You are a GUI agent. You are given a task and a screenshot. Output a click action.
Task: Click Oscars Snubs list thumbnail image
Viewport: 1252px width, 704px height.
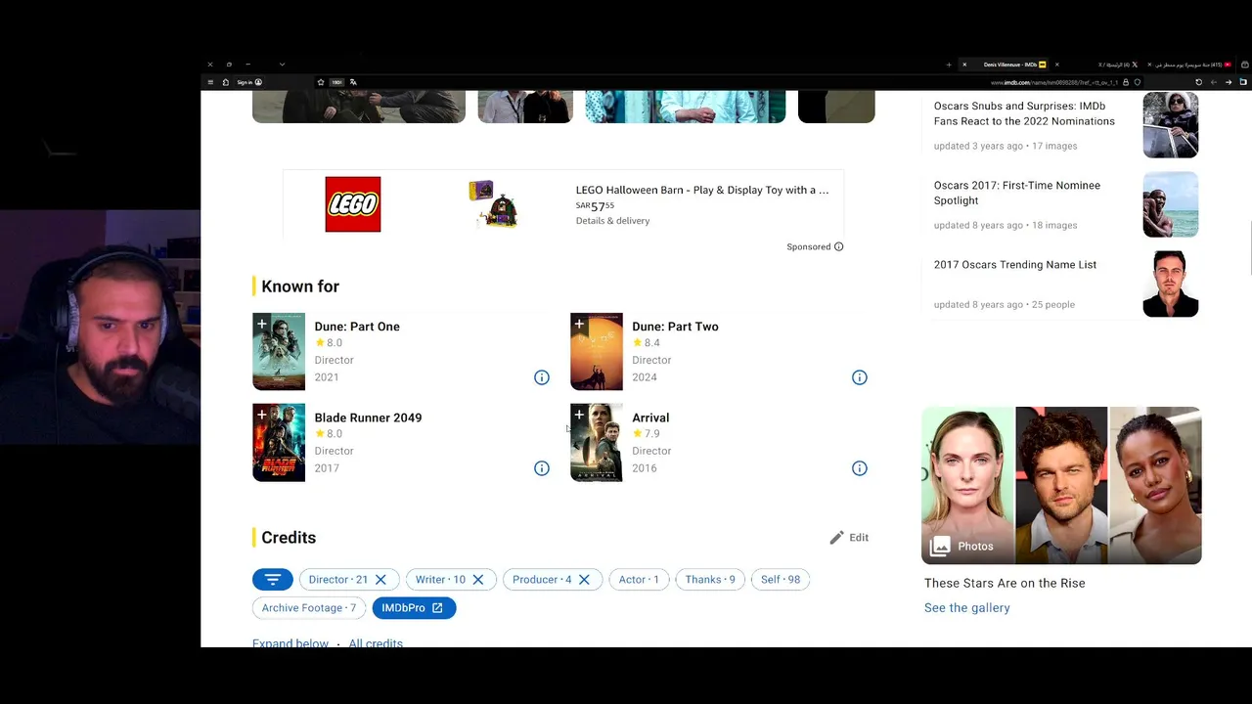point(1171,125)
